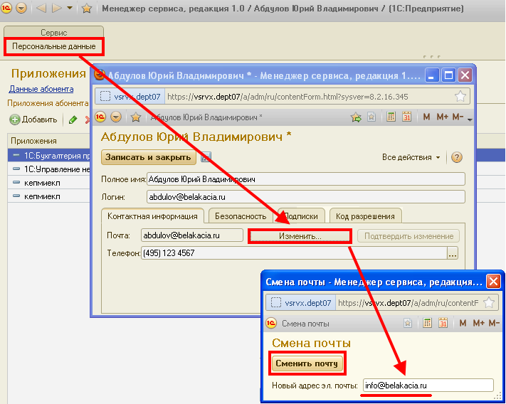Click the Логин field
This screenshot has height=404, width=506.
[305, 197]
